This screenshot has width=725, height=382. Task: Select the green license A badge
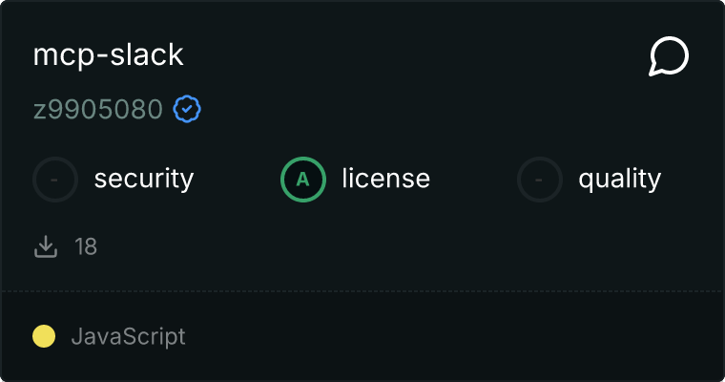pos(303,179)
